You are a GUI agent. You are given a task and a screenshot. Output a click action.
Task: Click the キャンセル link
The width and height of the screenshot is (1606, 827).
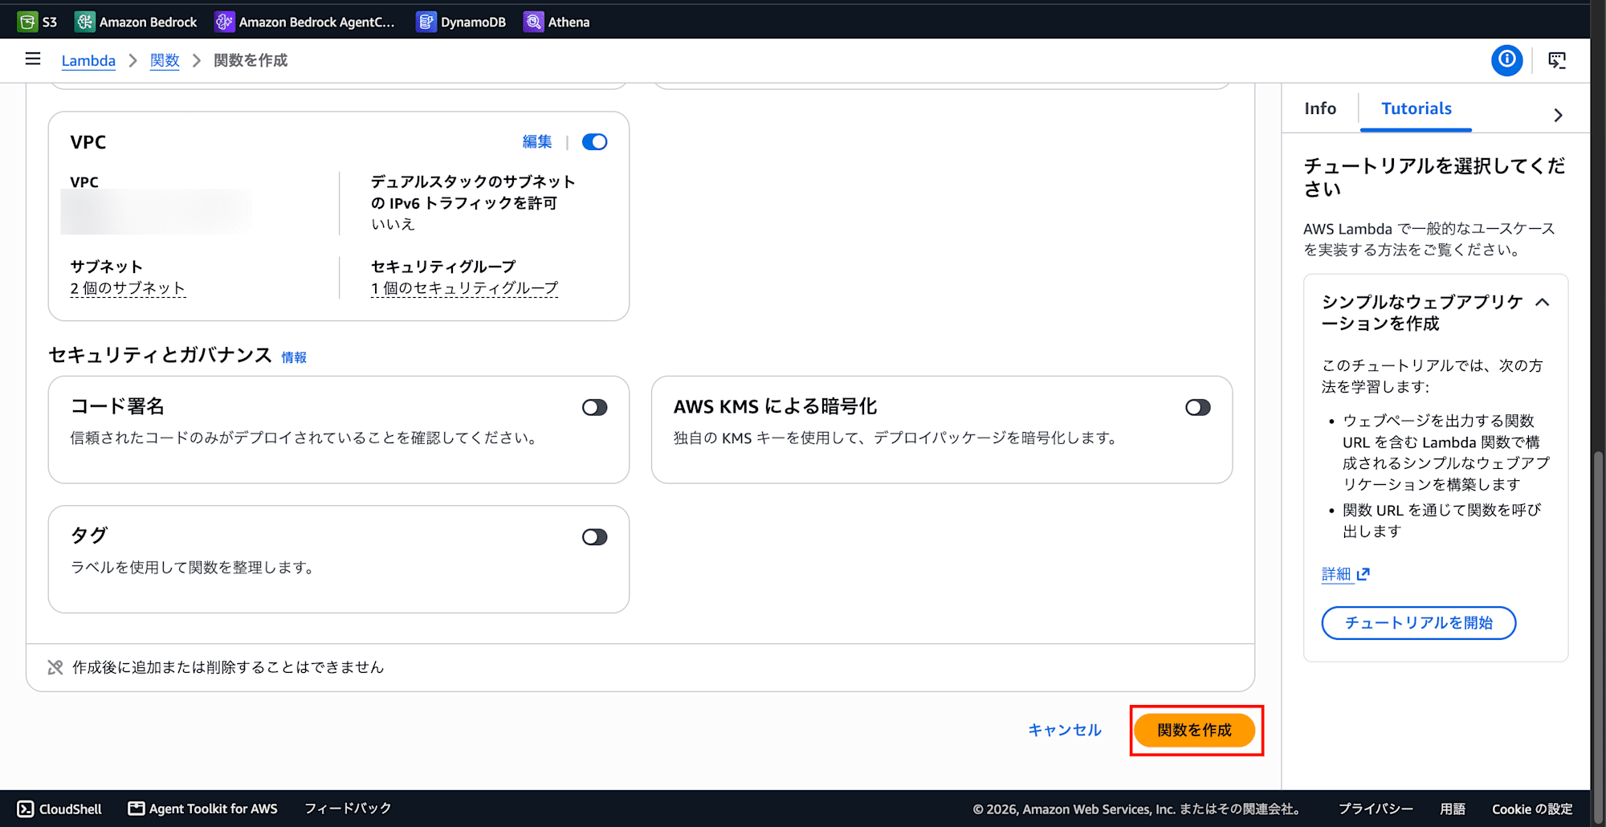[1065, 730]
